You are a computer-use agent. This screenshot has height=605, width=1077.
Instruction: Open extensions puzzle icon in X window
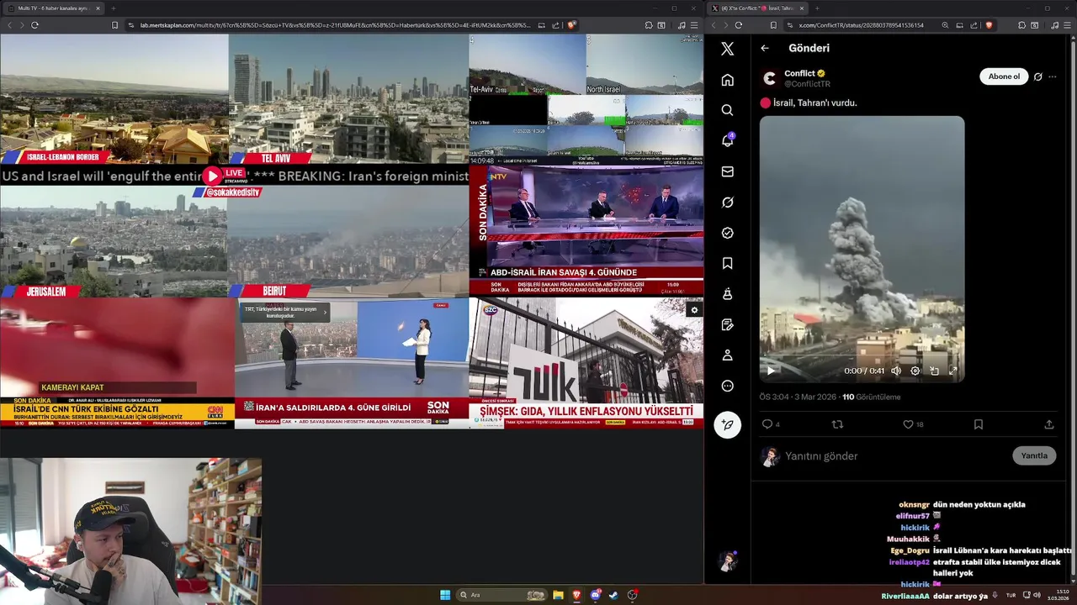pyautogui.click(x=1021, y=25)
